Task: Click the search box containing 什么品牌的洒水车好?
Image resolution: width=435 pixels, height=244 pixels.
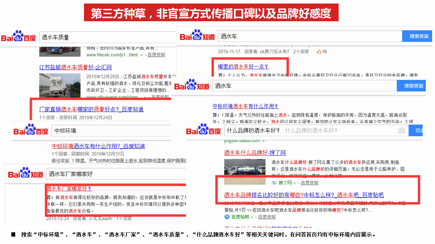Action: 316,131
